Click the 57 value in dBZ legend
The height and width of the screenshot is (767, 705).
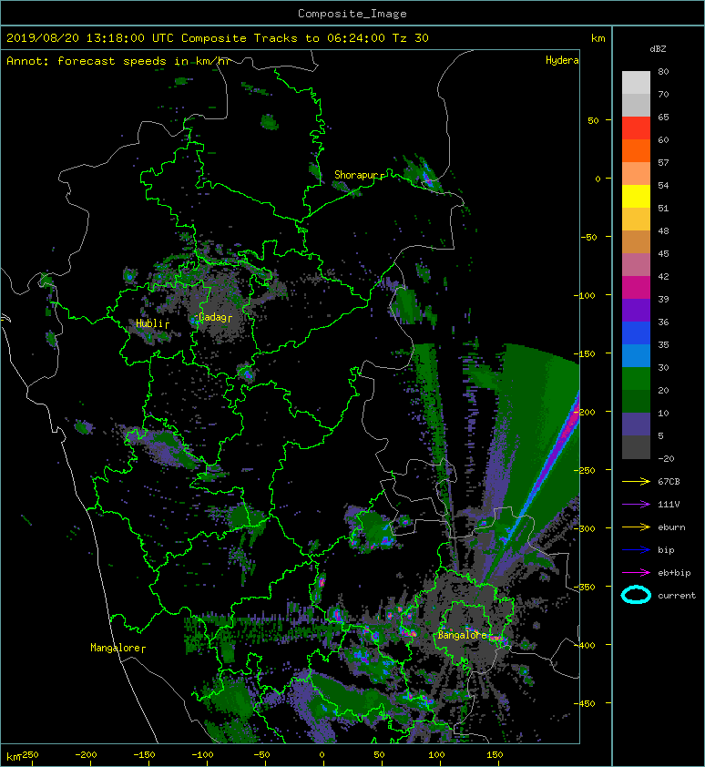[x=663, y=162]
